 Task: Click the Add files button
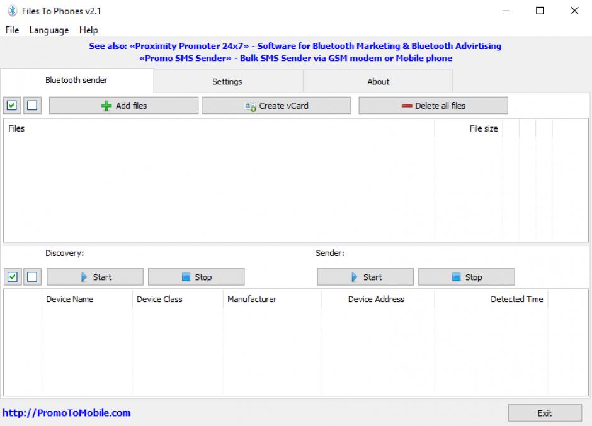[123, 106]
